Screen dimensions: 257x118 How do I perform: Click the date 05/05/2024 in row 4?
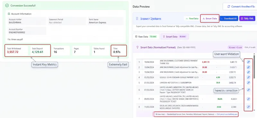point(149,77)
